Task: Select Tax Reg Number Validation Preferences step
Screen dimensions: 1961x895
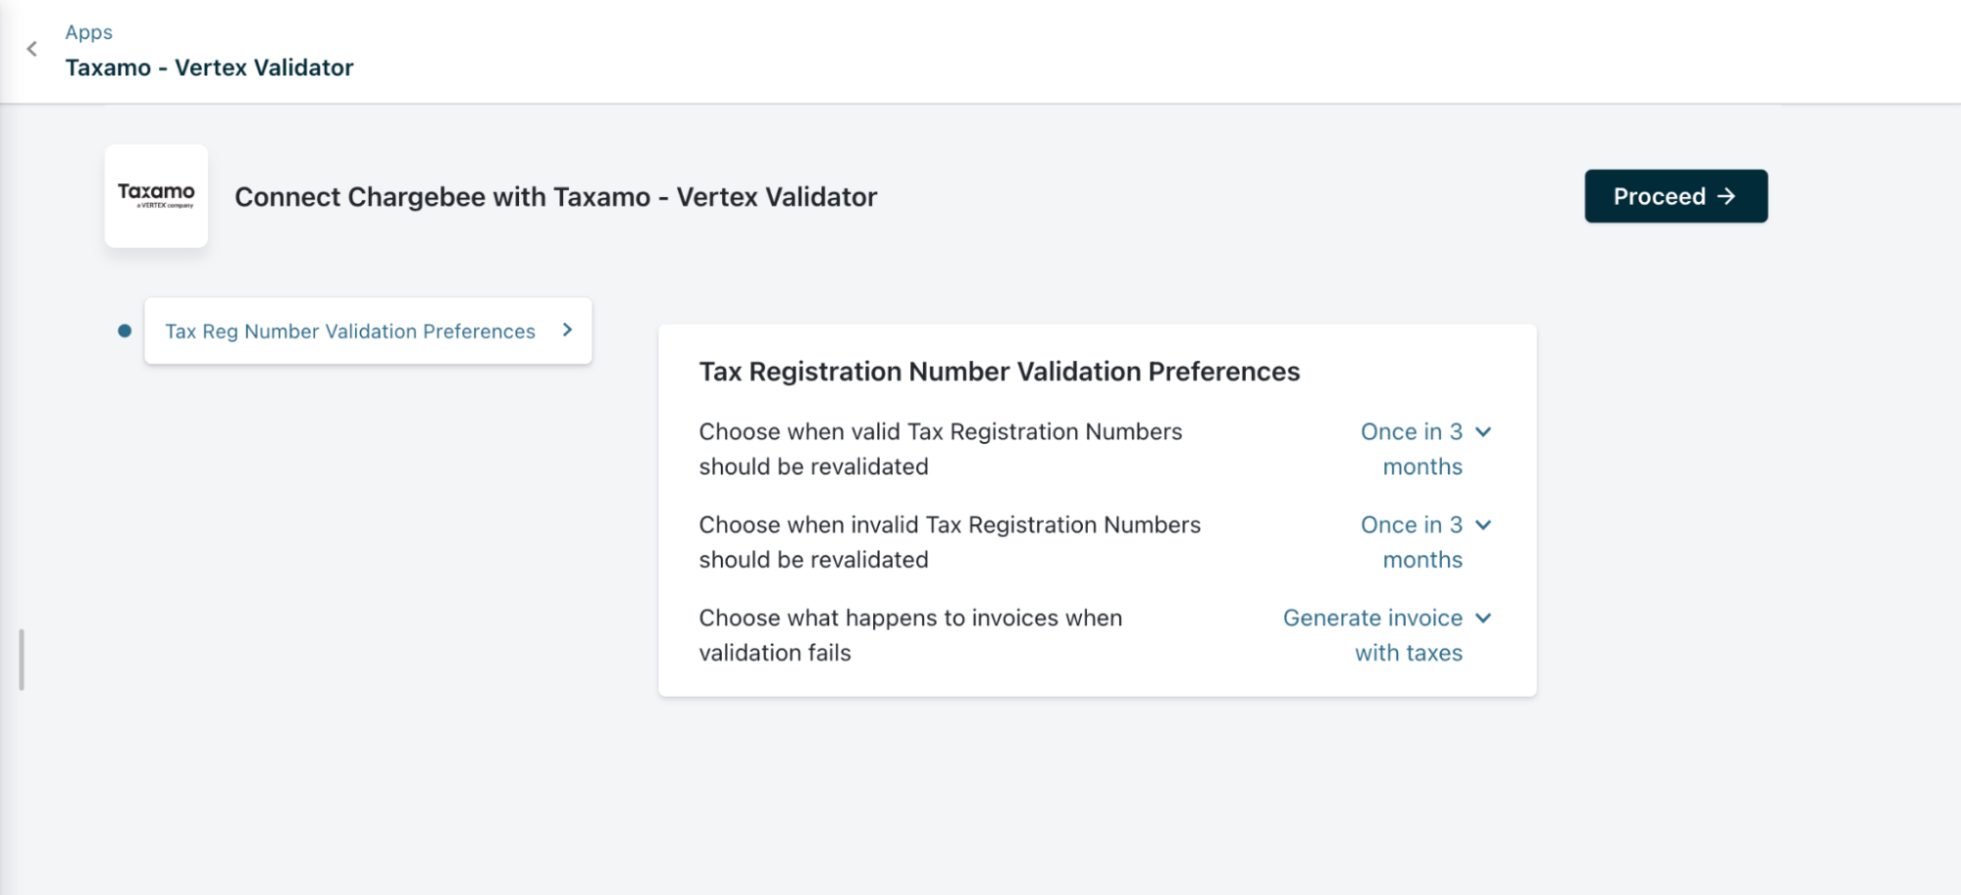Action: coord(350,331)
